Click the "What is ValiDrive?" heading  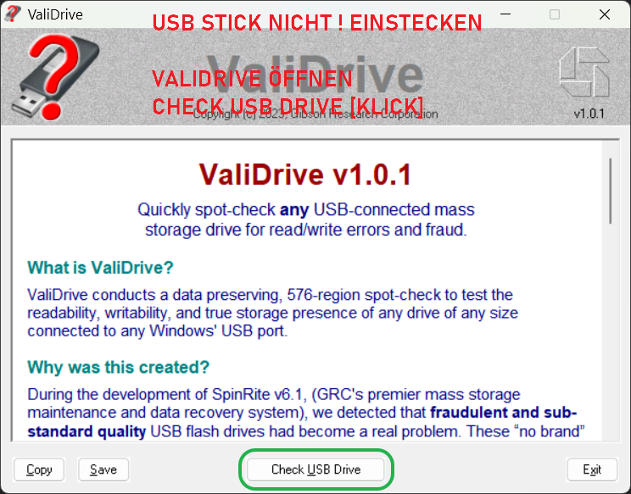point(100,267)
